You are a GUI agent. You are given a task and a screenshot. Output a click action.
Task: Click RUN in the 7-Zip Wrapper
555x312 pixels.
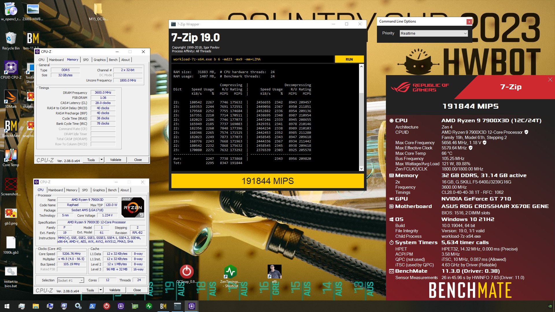pyautogui.click(x=349, y=59)
